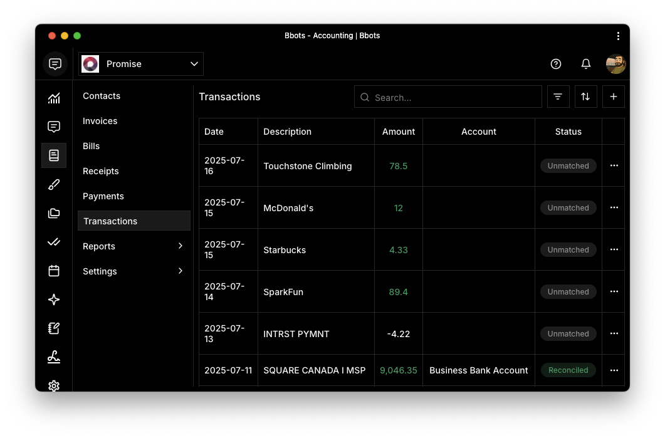Open the double checkmark tasks icon
The image size is (665, 438).
click(x=54, y=242)
